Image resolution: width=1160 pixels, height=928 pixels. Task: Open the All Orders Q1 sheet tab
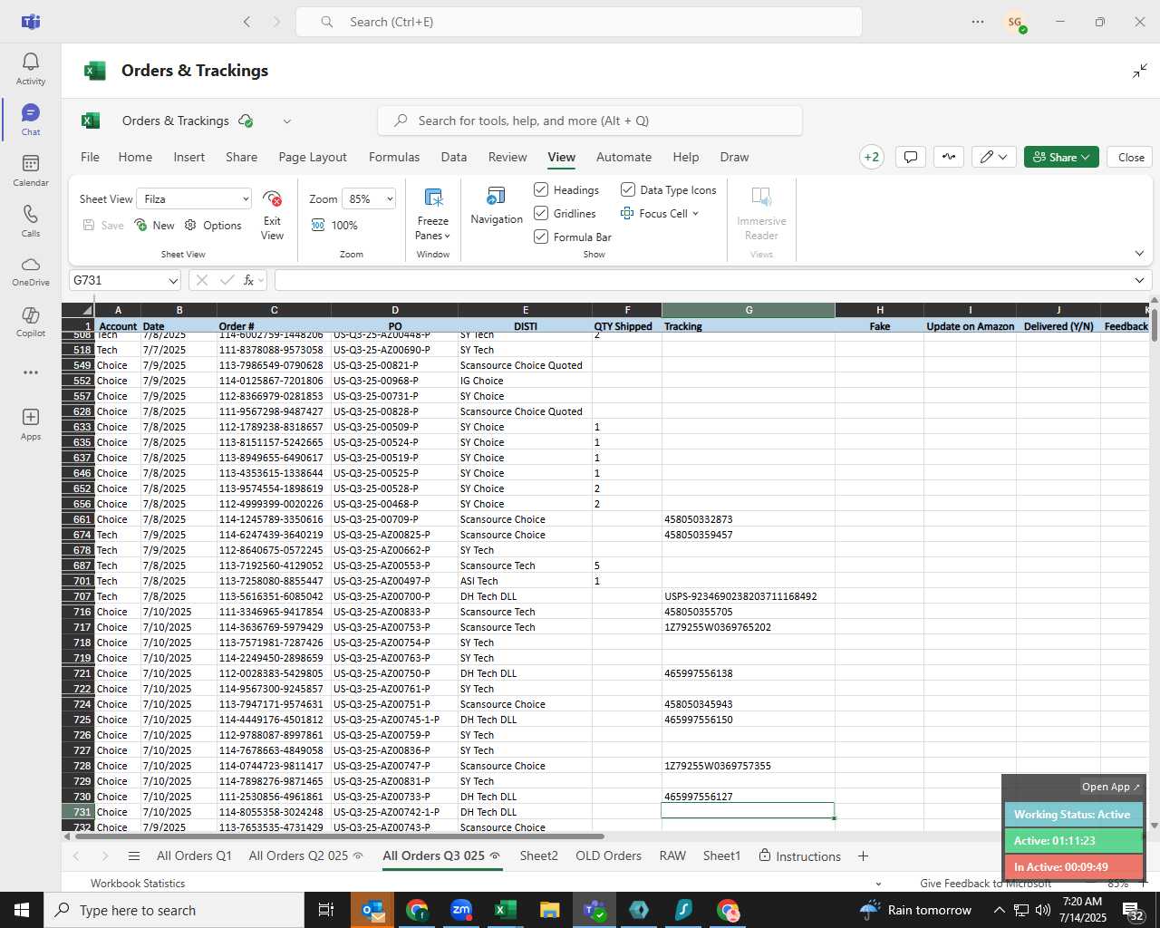point(194,856)
